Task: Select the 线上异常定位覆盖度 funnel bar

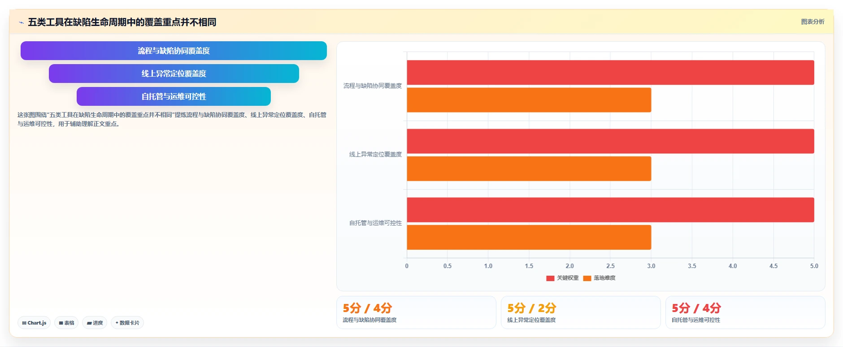Action: coord(174,74)
